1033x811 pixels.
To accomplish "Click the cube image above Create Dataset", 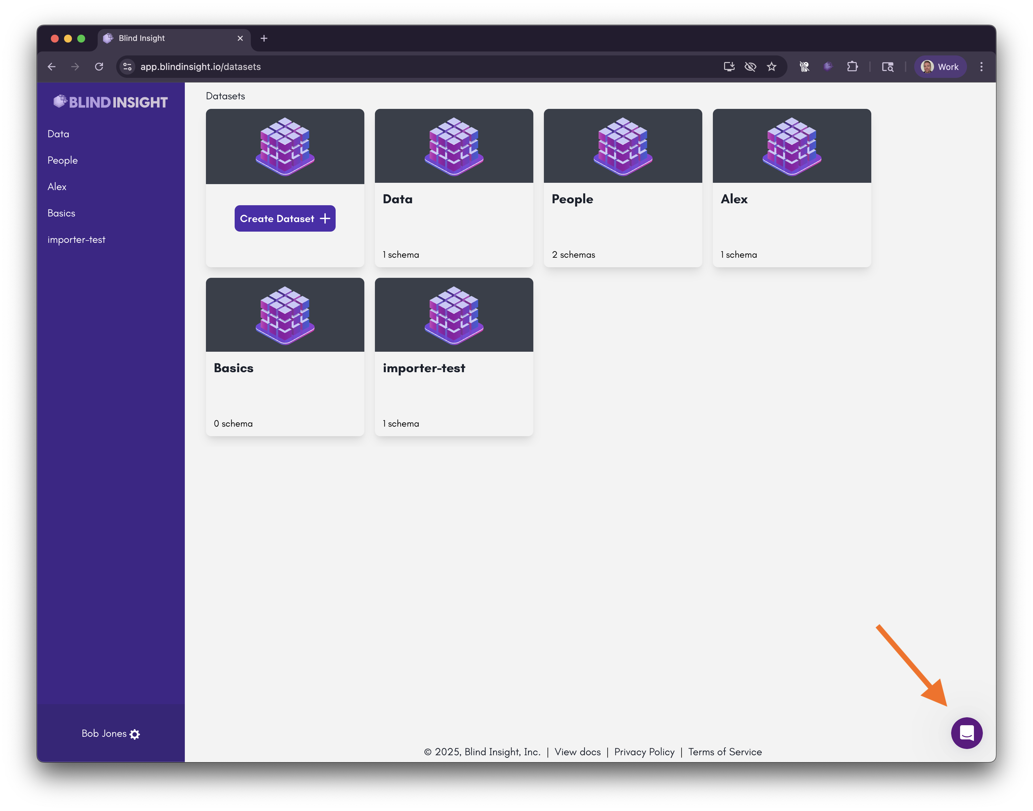I will point(285,146).
